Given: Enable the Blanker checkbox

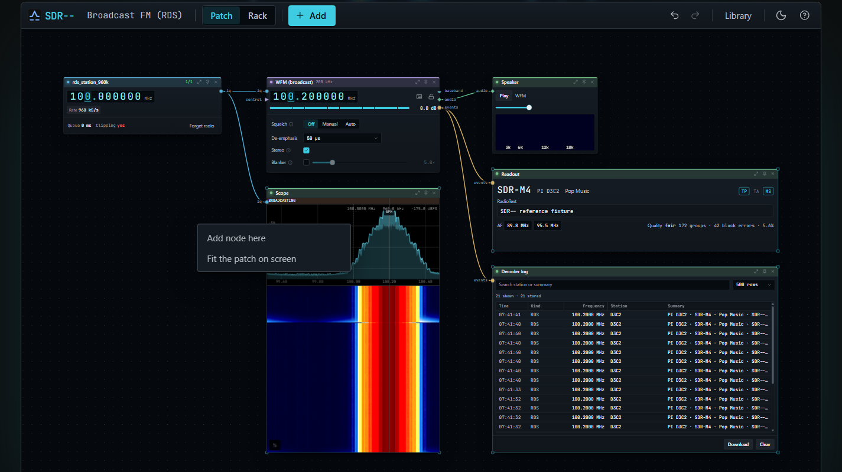Looking at the screenshot, I should 306,162.
